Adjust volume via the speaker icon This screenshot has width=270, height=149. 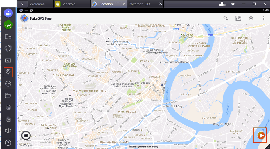[8, 131]
